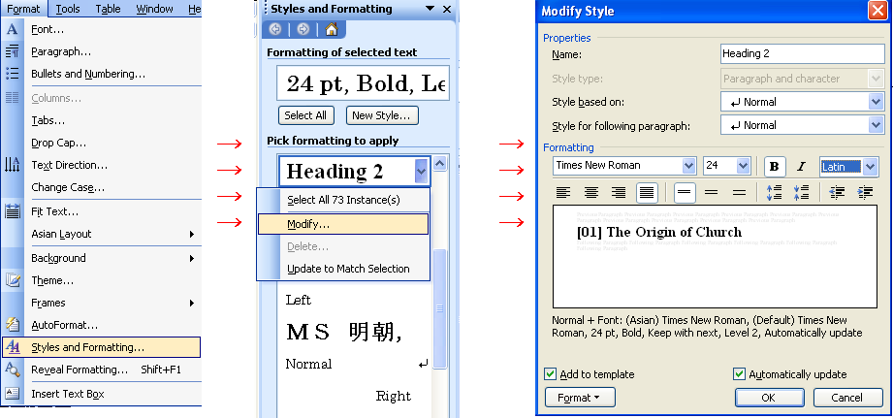Click the Bold formatting button
The height and width of the screenshot is (418, 893).
point(774,166)
